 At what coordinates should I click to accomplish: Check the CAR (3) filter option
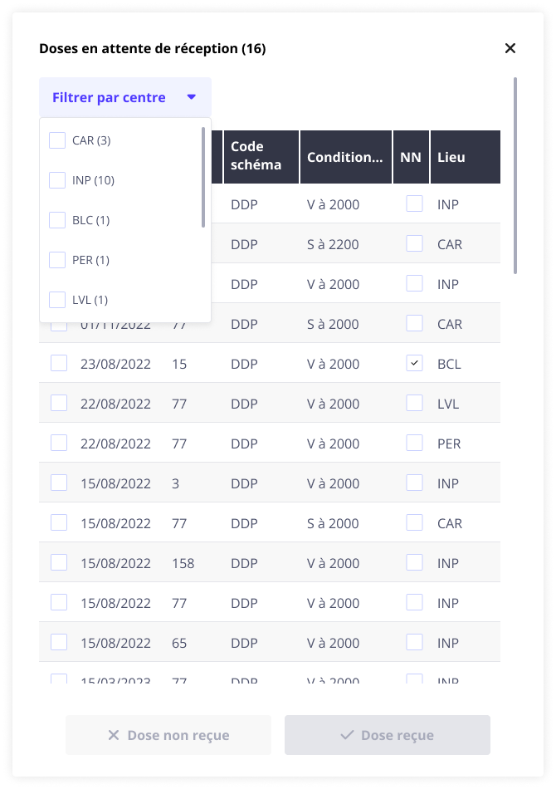coord(57,140)
